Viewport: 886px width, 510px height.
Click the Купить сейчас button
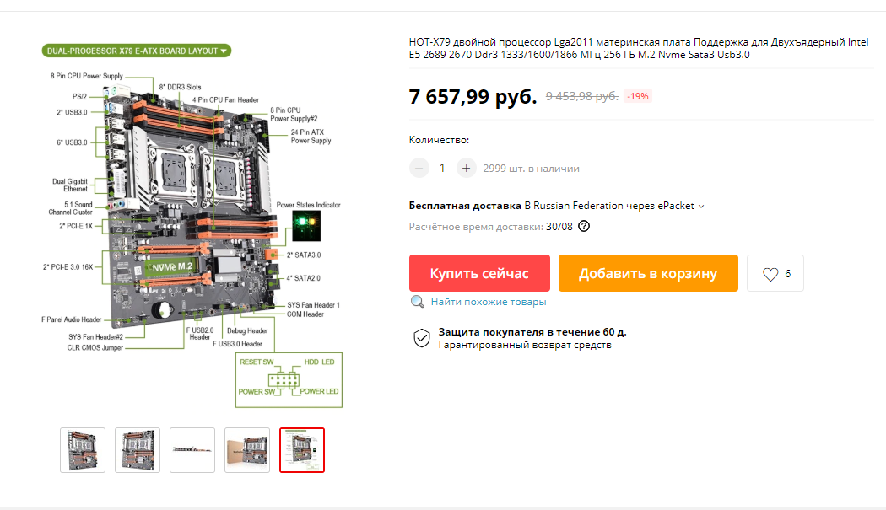[x=479, y=273]
